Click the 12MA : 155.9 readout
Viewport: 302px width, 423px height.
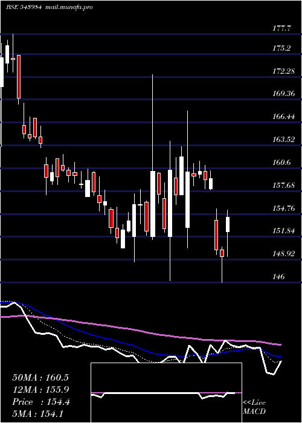[x=40, y=390]
